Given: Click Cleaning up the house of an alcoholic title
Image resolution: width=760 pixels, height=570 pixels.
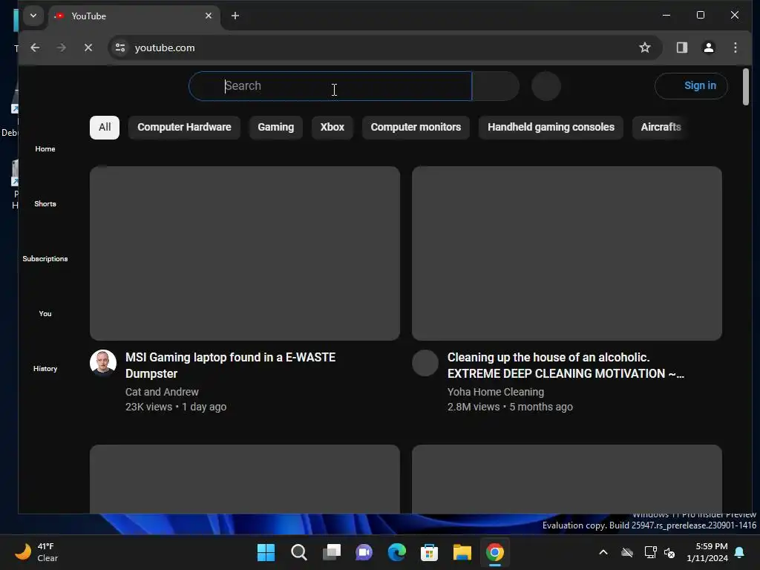Looking at the screenshot, I should tap(566, 365).
